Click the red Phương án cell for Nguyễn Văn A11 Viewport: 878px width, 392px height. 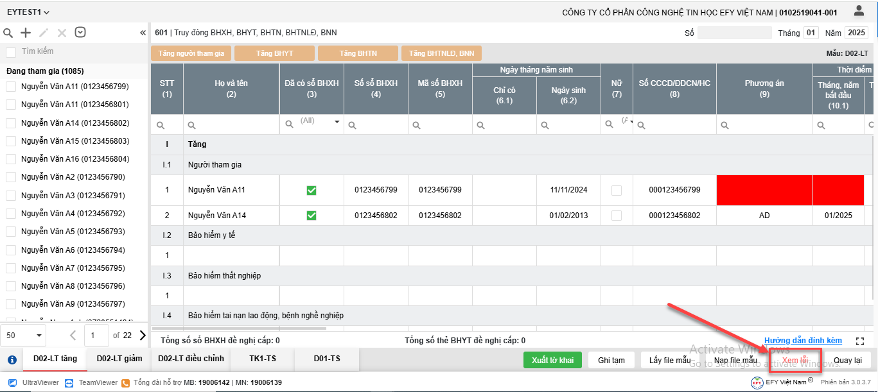[764, 190]
